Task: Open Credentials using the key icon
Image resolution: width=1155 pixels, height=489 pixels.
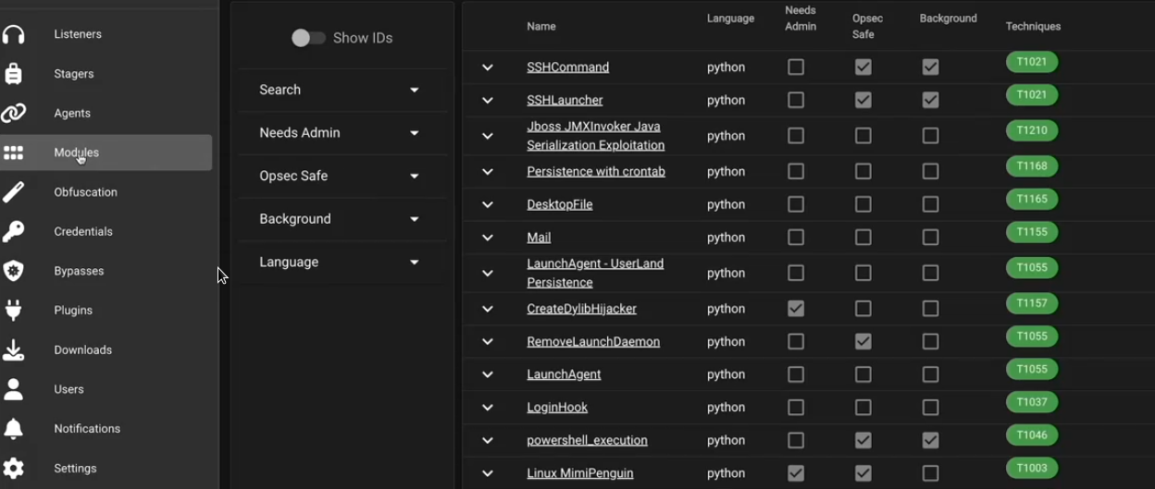Action: [x=13, y=232]
